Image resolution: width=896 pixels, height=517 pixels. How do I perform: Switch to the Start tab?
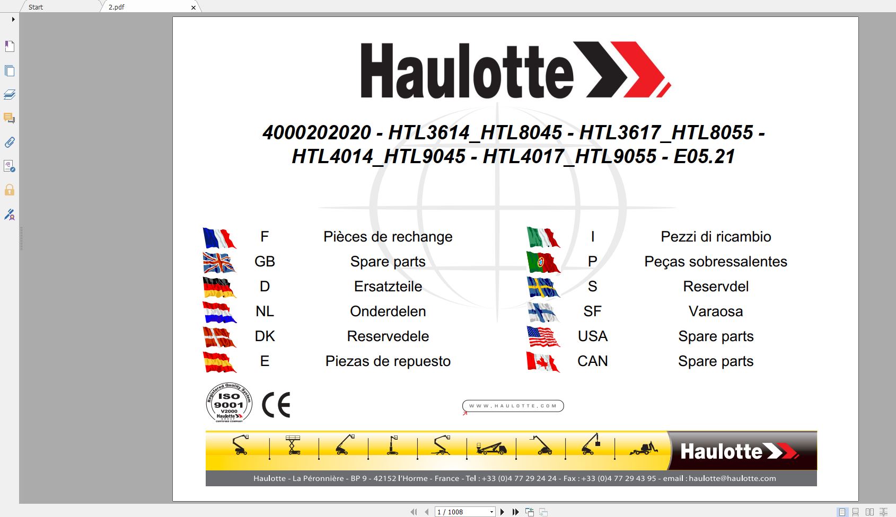pyautogui.click(x=34, y=7)
